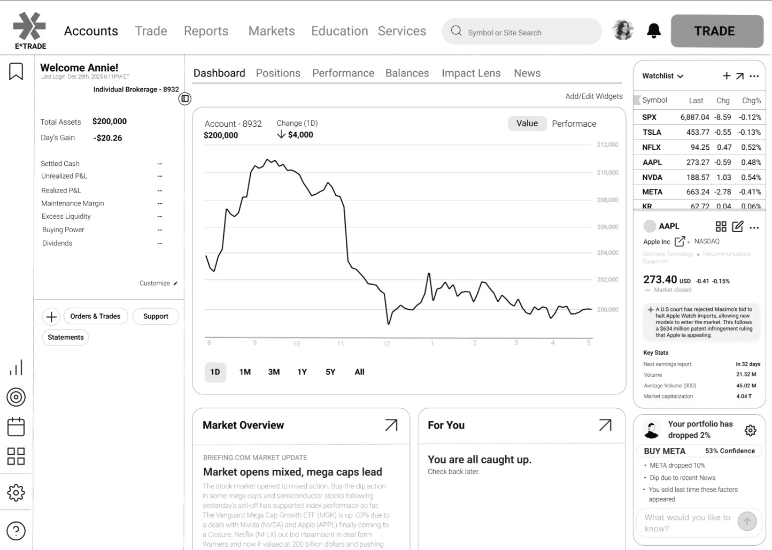Click the E*TRADE logo
The width and height of the screenshot is (772, 550).
(x=30, y=30)
